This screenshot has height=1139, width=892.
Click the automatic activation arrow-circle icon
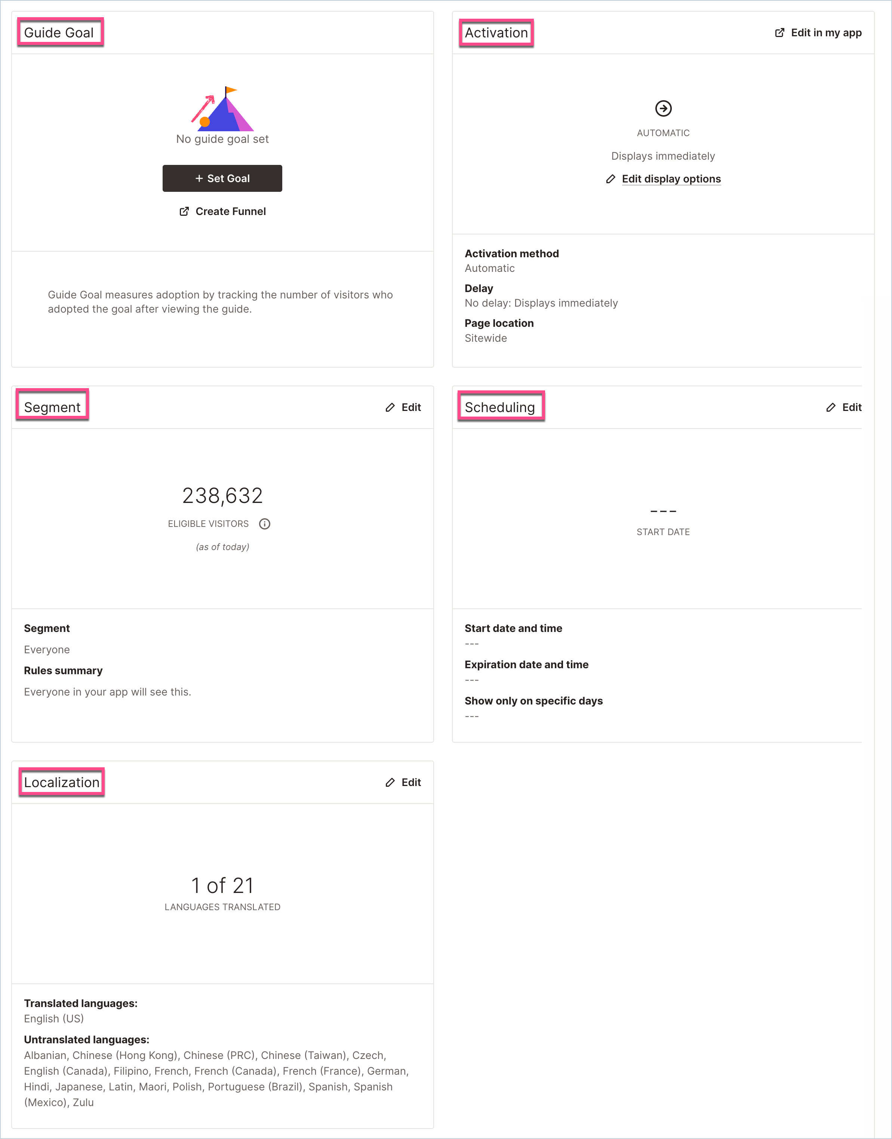click(663, 108)
